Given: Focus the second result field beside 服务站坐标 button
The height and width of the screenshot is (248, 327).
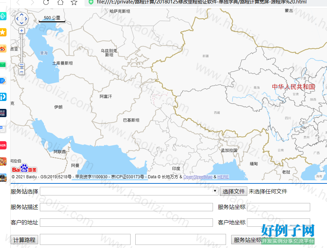Looking at the screenshot, I should tap(181, 239).
